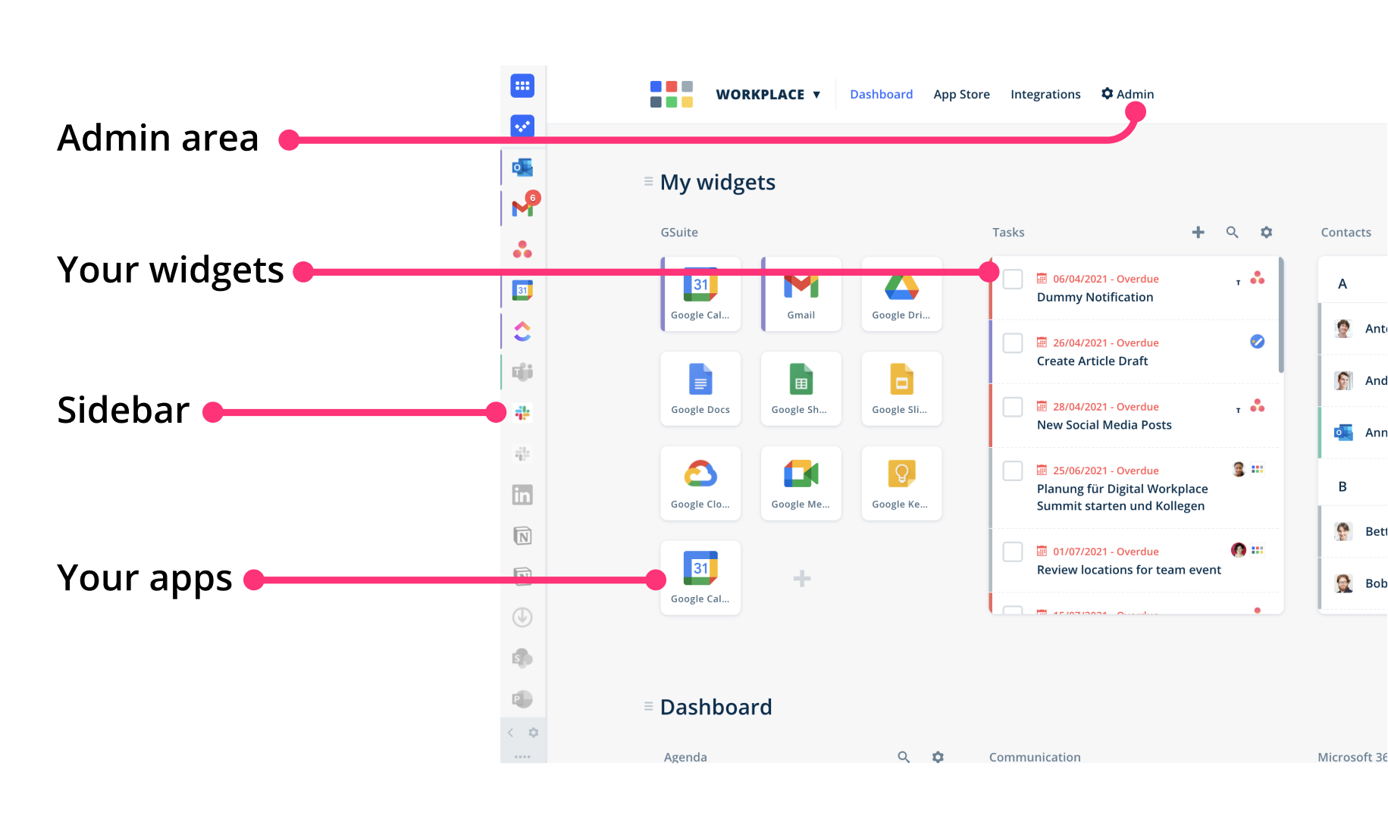Open the apps grid icon in the sidebar
The height and width of the screenshot is (819, 1388).
pos(522,86)
